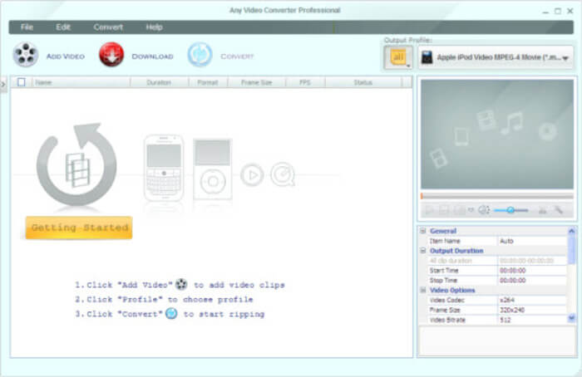
Task: Click the Add Video film reel icon
Action: [x=26, y=55]
